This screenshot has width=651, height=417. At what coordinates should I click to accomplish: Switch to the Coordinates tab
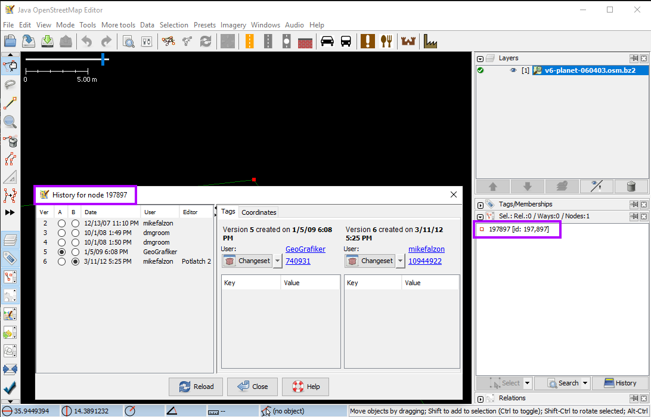(259, 212)
